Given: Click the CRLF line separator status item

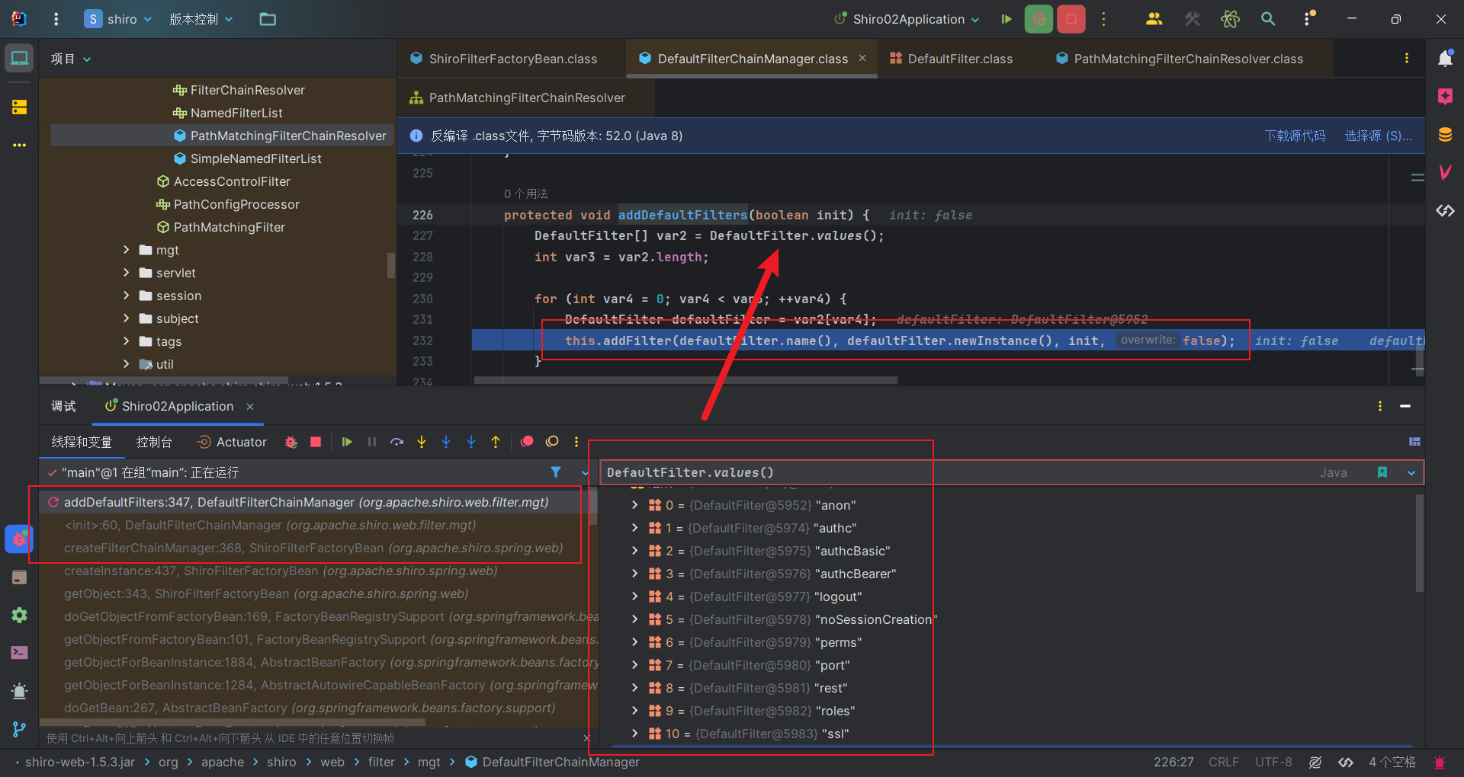Looking at the screenshot, I should (1224, 762).
